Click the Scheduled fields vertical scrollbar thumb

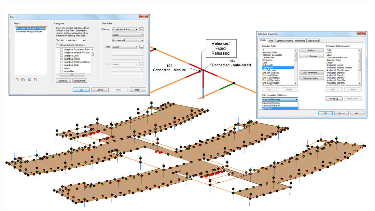click(x=360, y=61)
